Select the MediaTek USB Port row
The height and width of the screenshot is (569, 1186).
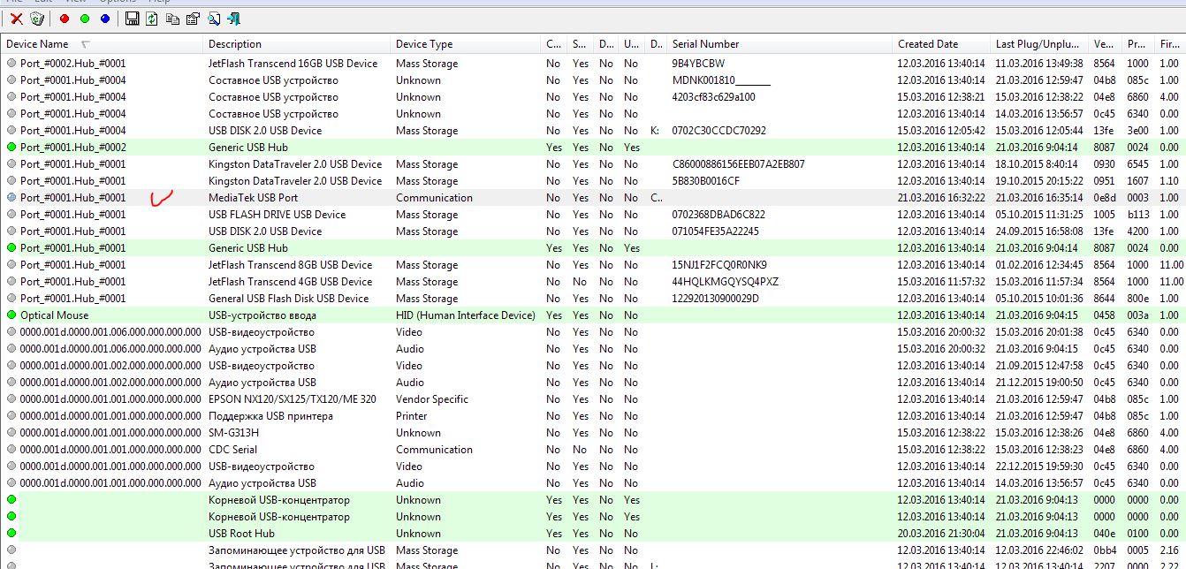point(253,198)
